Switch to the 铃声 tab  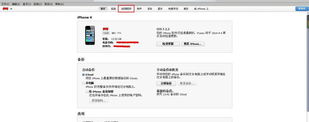coord(139,9)
